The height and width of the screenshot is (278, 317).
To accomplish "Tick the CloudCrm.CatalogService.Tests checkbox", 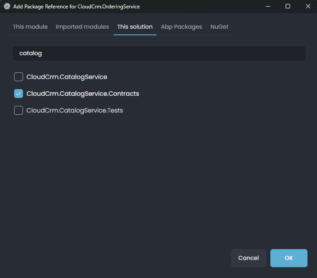I will click(x=19, y=110).
